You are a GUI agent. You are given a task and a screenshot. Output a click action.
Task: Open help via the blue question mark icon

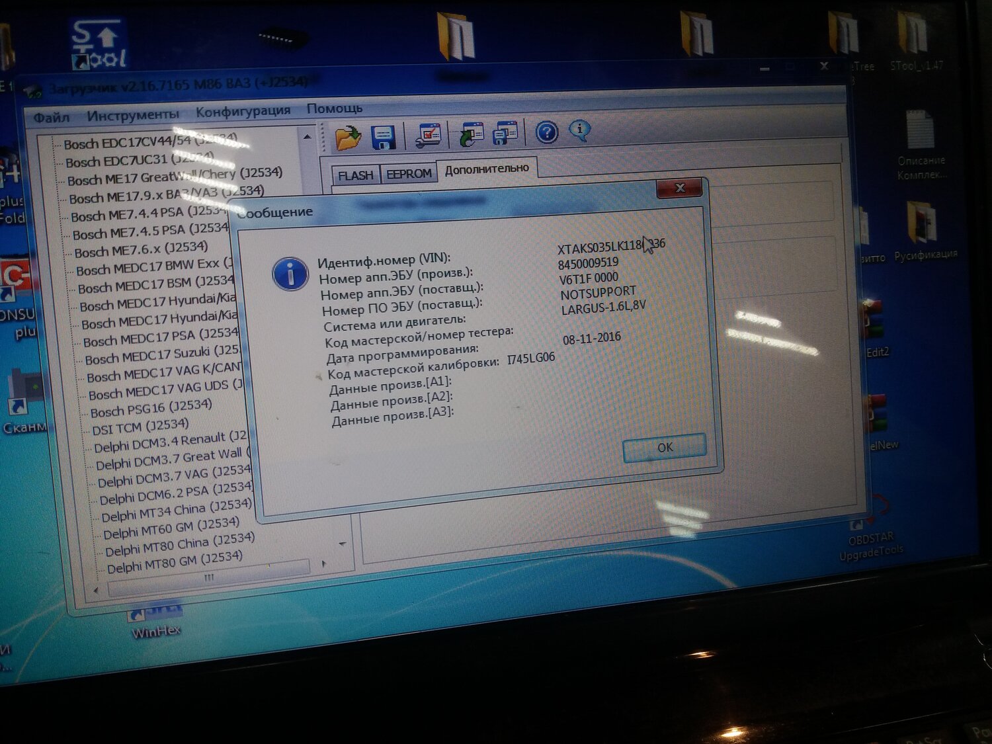click(x=546, y=132)
